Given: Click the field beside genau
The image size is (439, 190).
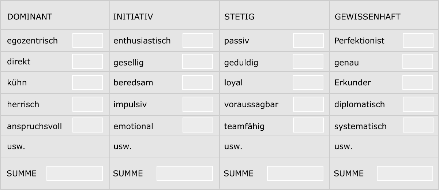Looking at the screenshot, I should coord(418,62).
